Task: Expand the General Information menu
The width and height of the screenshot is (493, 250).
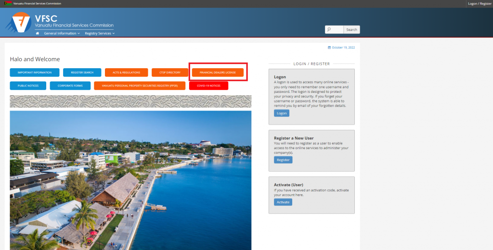Action: [62, 34]
